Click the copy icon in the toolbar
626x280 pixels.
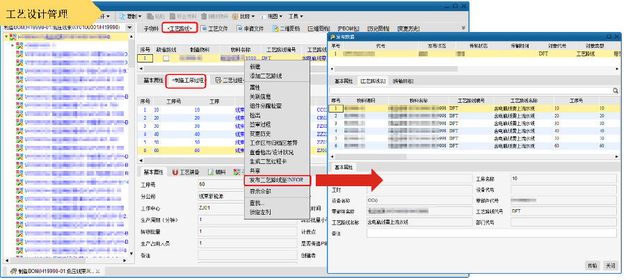click(x=121, y=17)
